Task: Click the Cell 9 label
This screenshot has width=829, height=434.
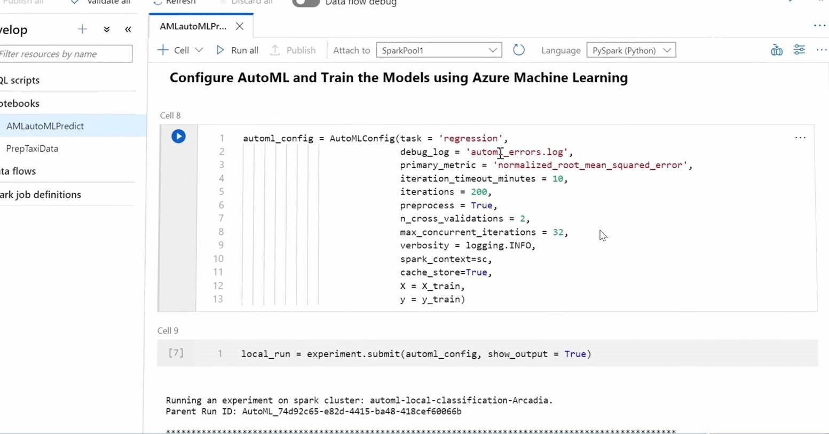Action: pyautogui.click(x=168, y=330)
